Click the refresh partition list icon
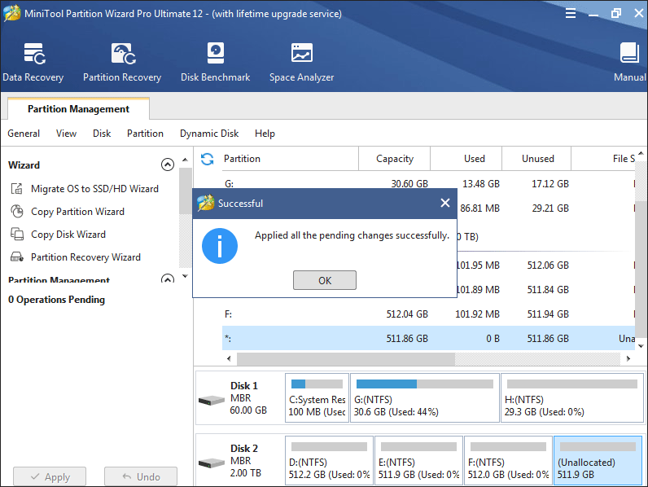648x487 pixels. pyautogui.click(x=207, y=159)
